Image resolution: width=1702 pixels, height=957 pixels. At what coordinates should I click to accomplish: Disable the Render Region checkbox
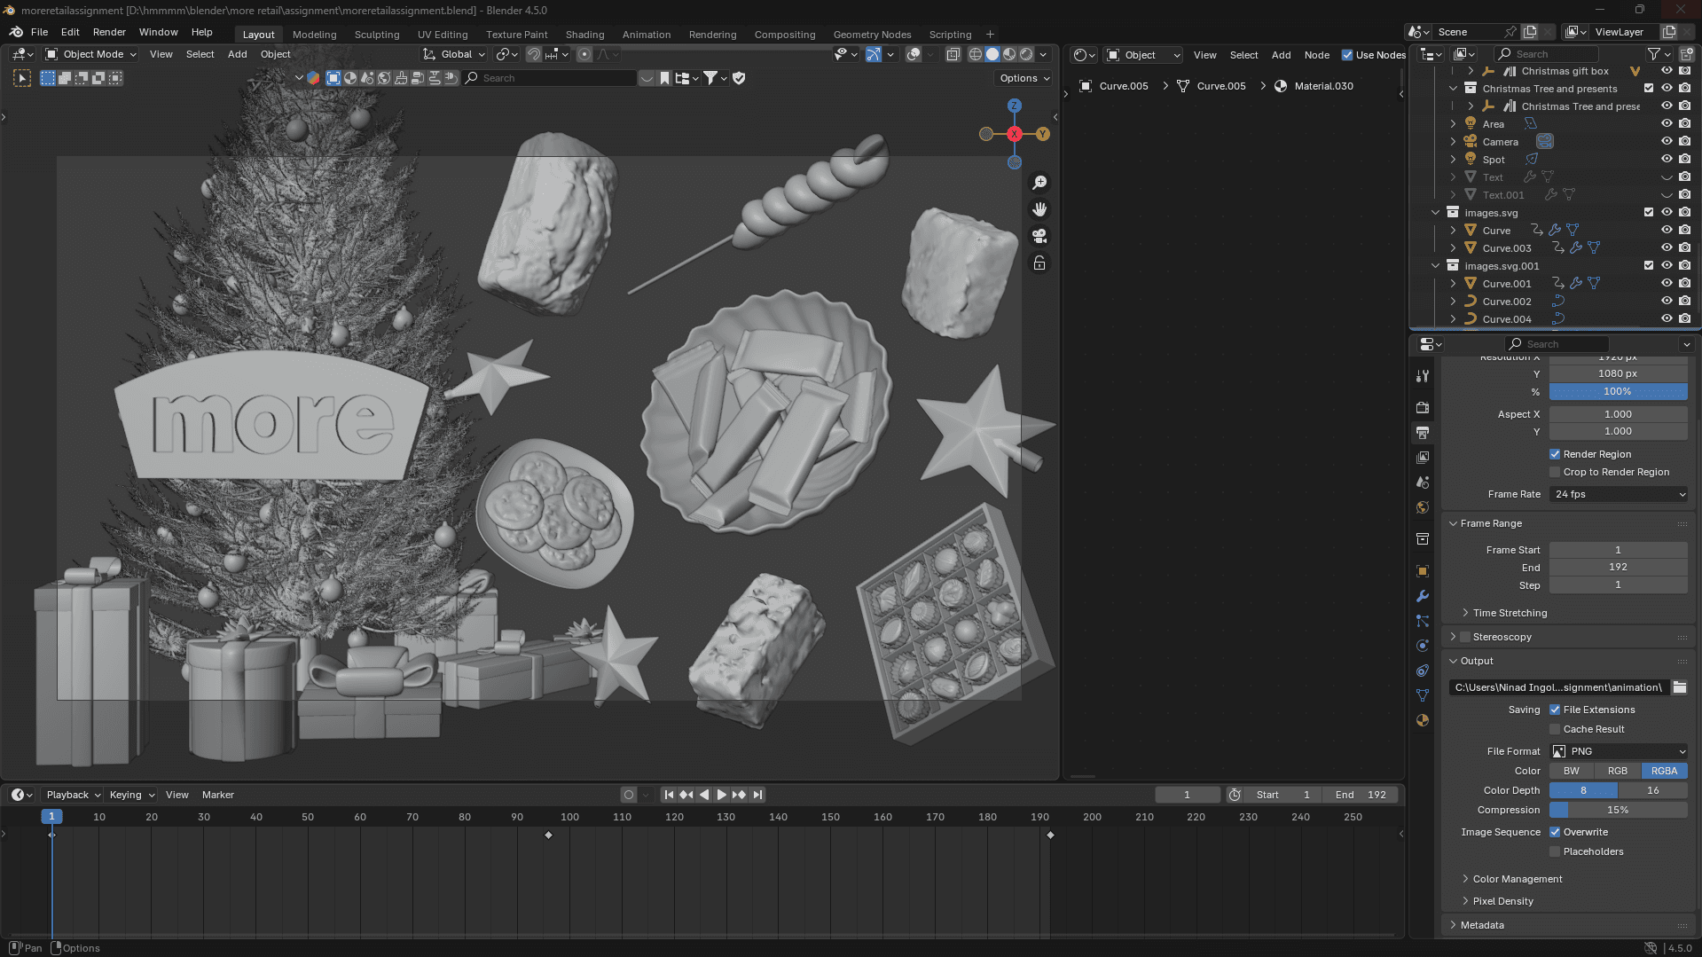(x=1555, y=454)
